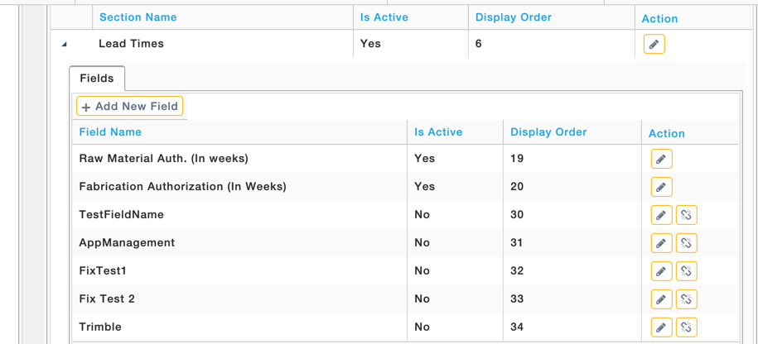Edit the Fabrication Authorization field
The image size is (758, 344).
click(x=661, y=187)
